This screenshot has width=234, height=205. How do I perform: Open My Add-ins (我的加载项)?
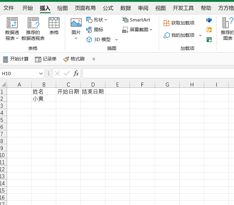click(179, 35)
